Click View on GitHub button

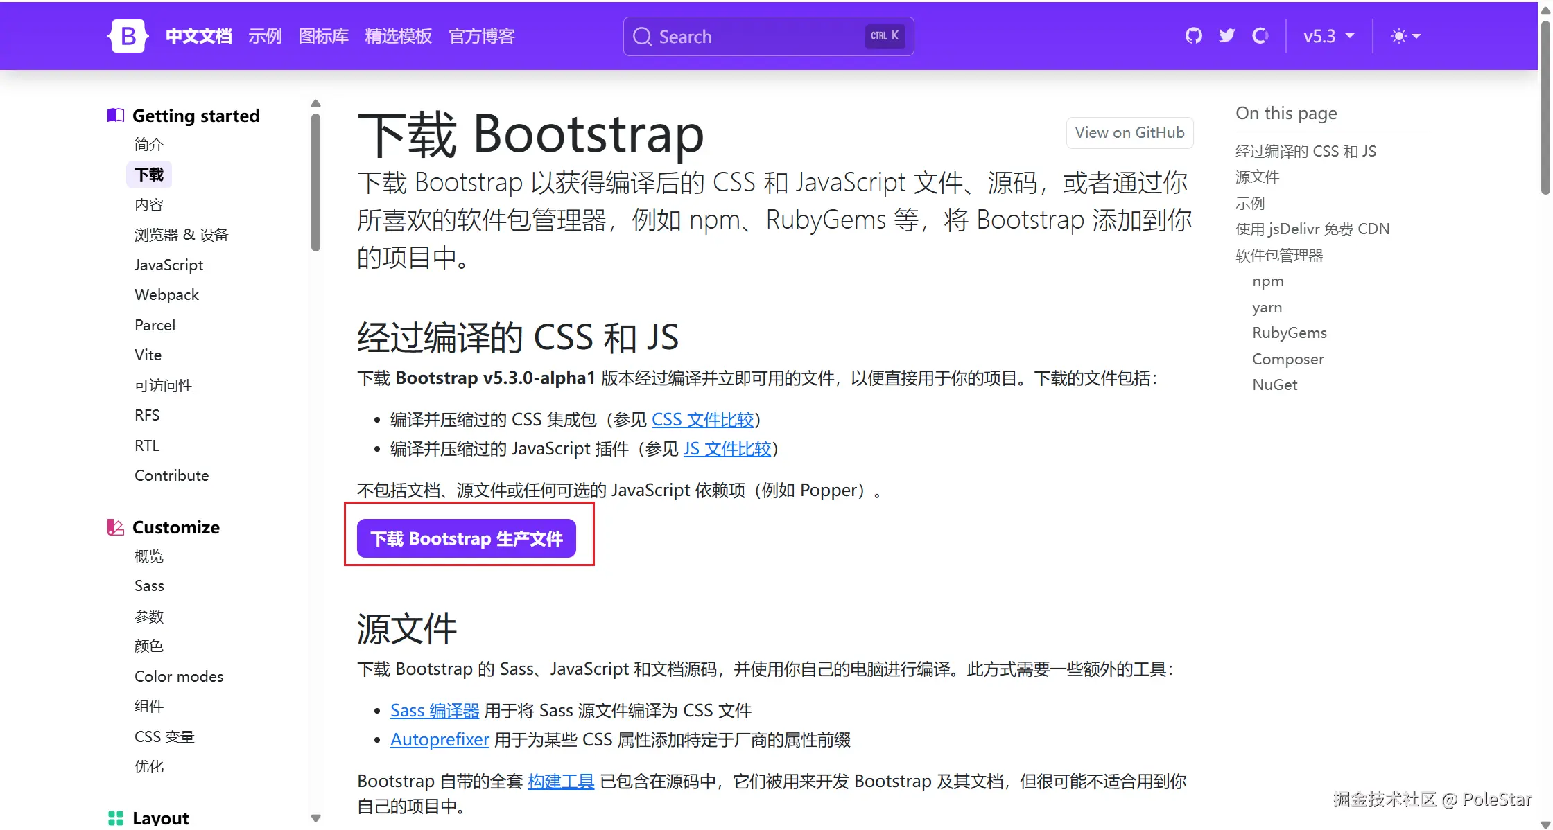[1129, 132]
